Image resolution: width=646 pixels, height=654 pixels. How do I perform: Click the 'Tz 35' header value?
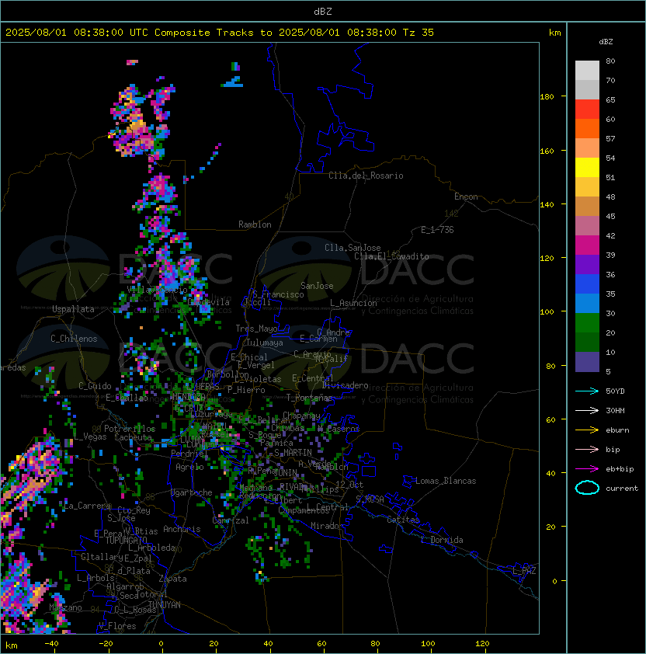(419, 33)
